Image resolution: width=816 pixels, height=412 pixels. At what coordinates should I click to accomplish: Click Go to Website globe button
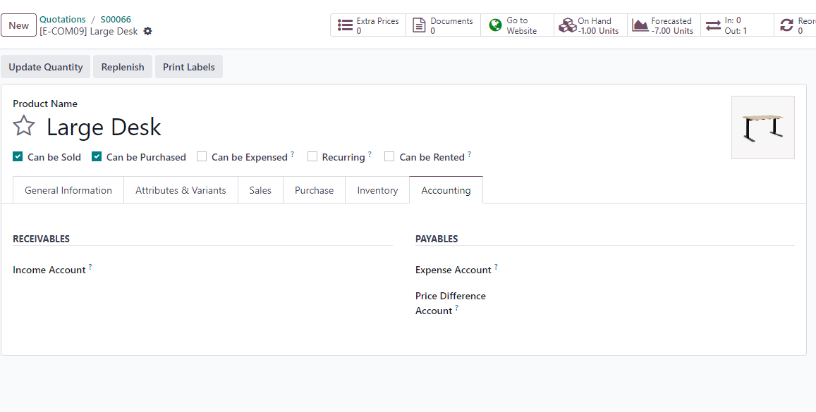coord(517,25)
